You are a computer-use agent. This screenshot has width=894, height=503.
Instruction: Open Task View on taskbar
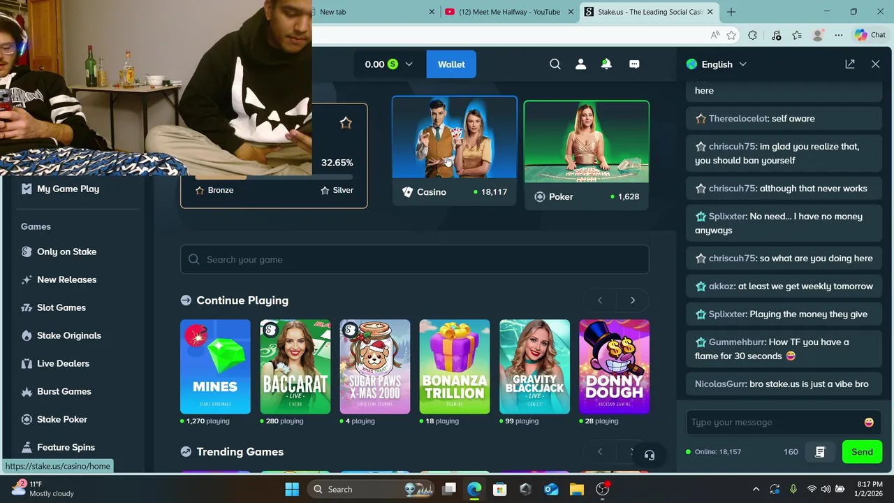pos(449,489)
